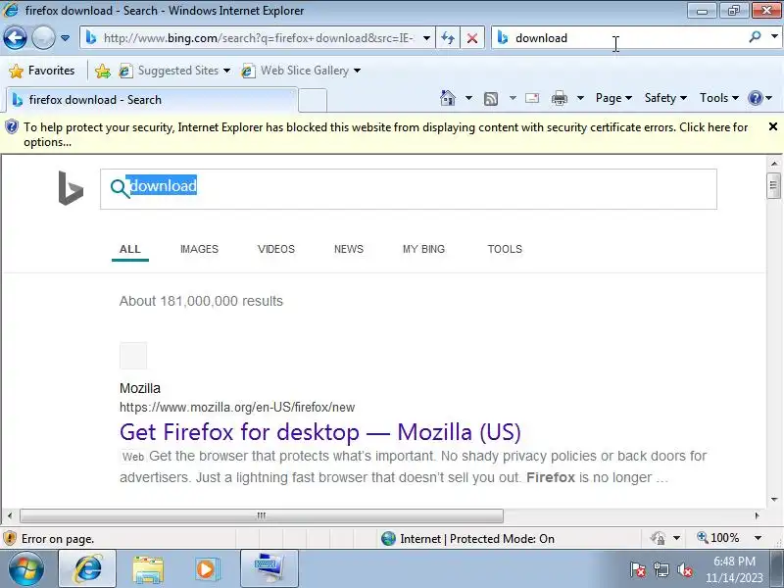Open Windows Explorer from taskbar

pos(148,569)
